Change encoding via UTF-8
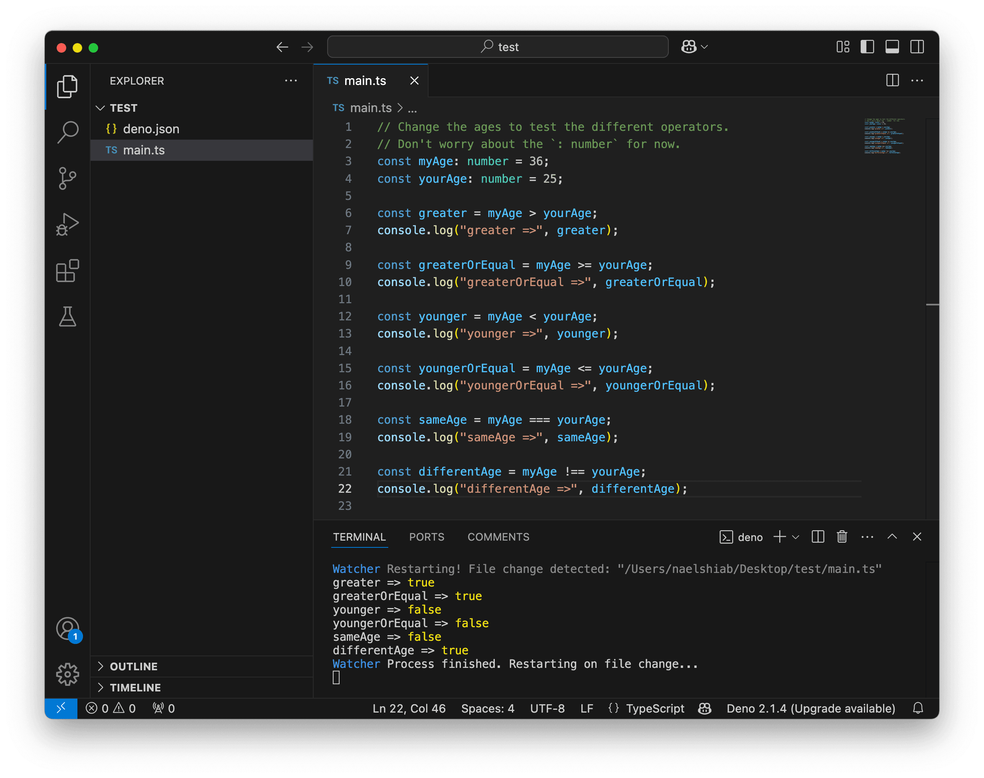The width and height of the screenshot is (984, 778). [547, 708]
